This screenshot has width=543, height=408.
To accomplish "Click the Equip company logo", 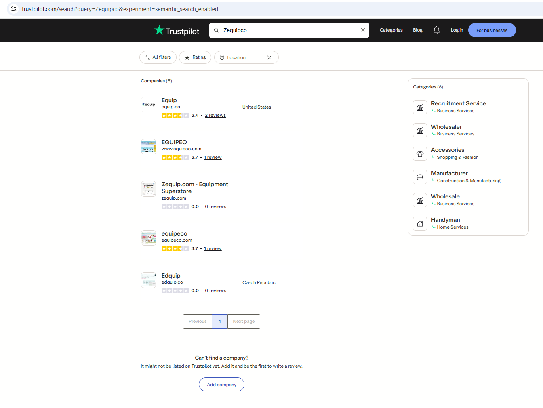I will (149, 105).
